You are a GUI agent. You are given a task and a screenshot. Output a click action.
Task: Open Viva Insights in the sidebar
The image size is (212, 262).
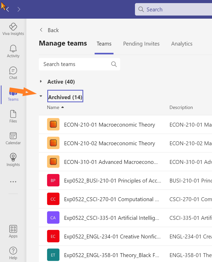point(13,29)
